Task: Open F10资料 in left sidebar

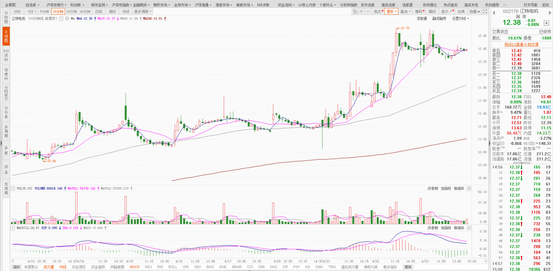Action: point(7,56)
